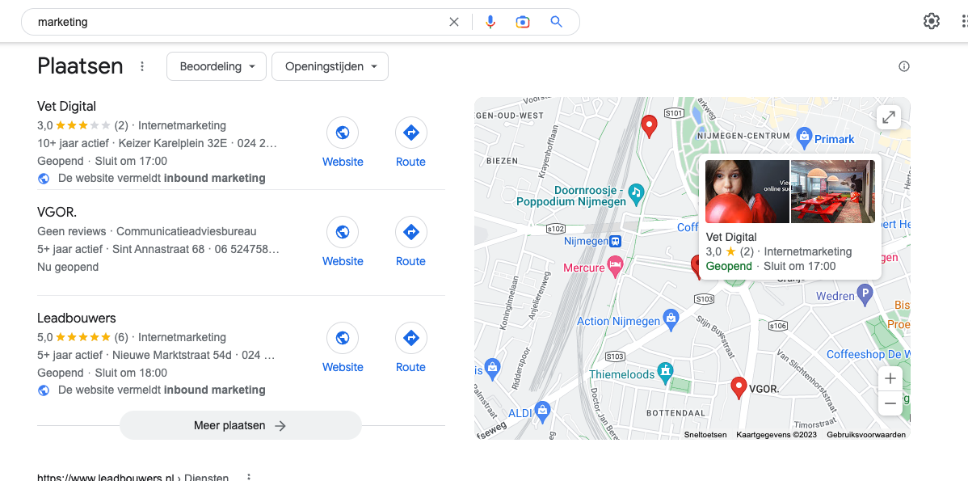Click the Nijmegen train station marker
Screen dimensions: 968x481
point(615,241)
